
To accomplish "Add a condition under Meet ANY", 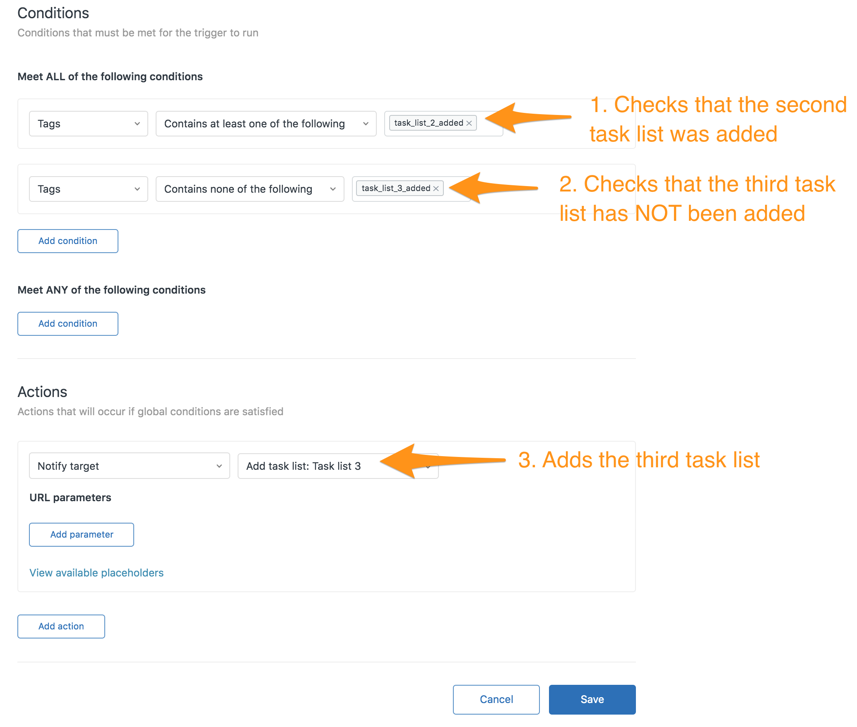I will click(68, 324).
